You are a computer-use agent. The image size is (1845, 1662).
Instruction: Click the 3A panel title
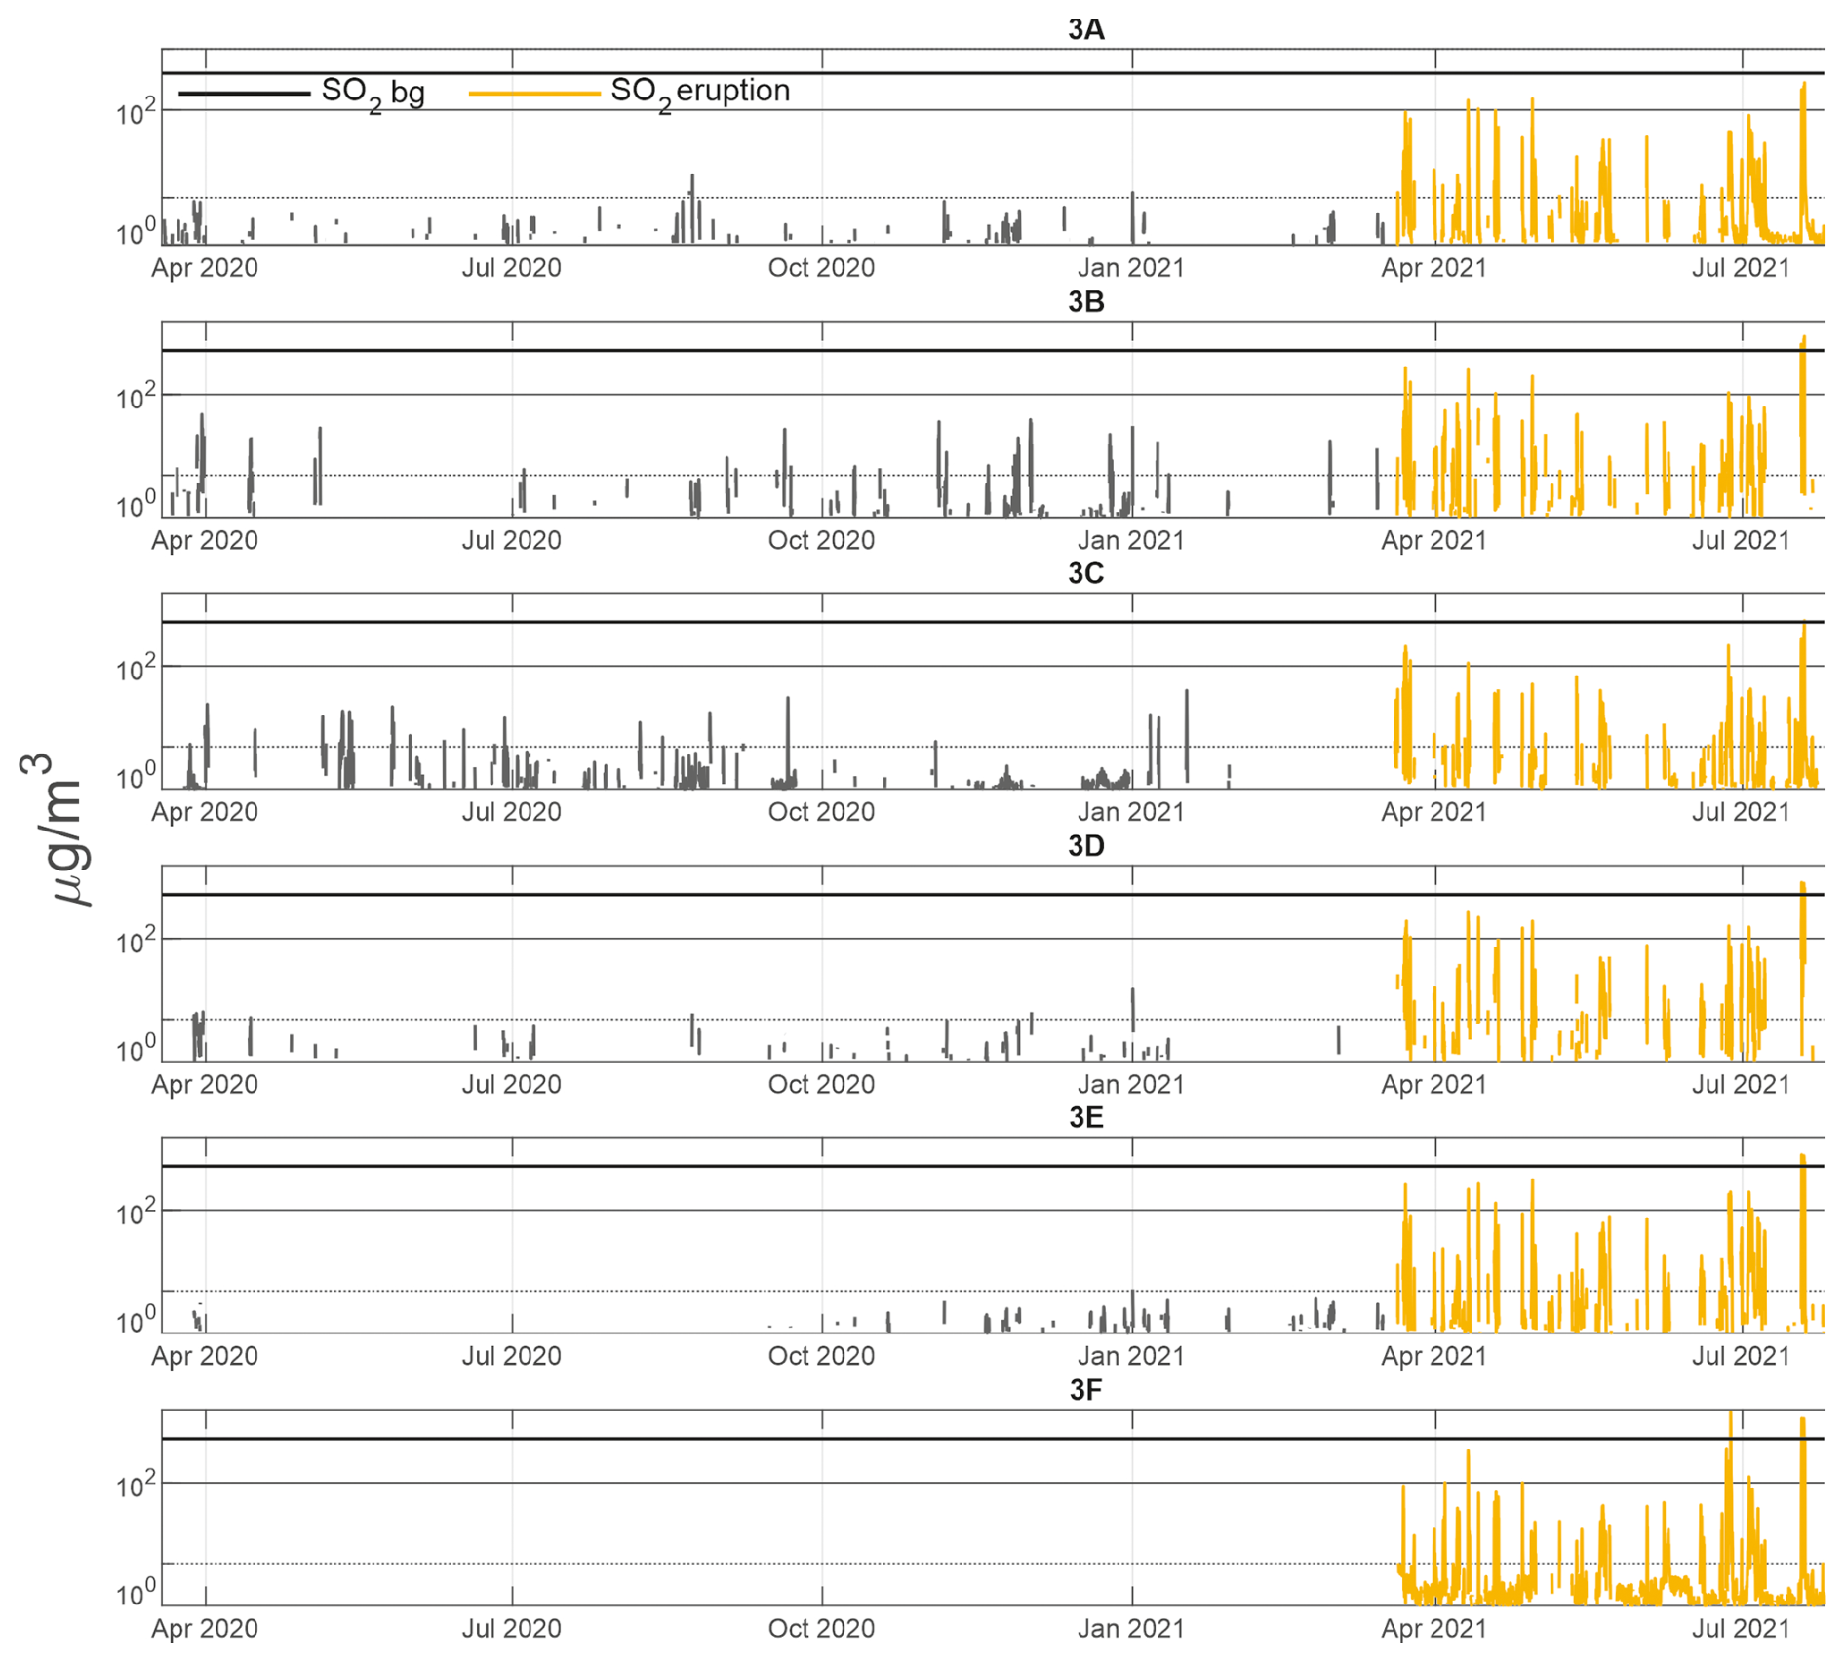1085,29
